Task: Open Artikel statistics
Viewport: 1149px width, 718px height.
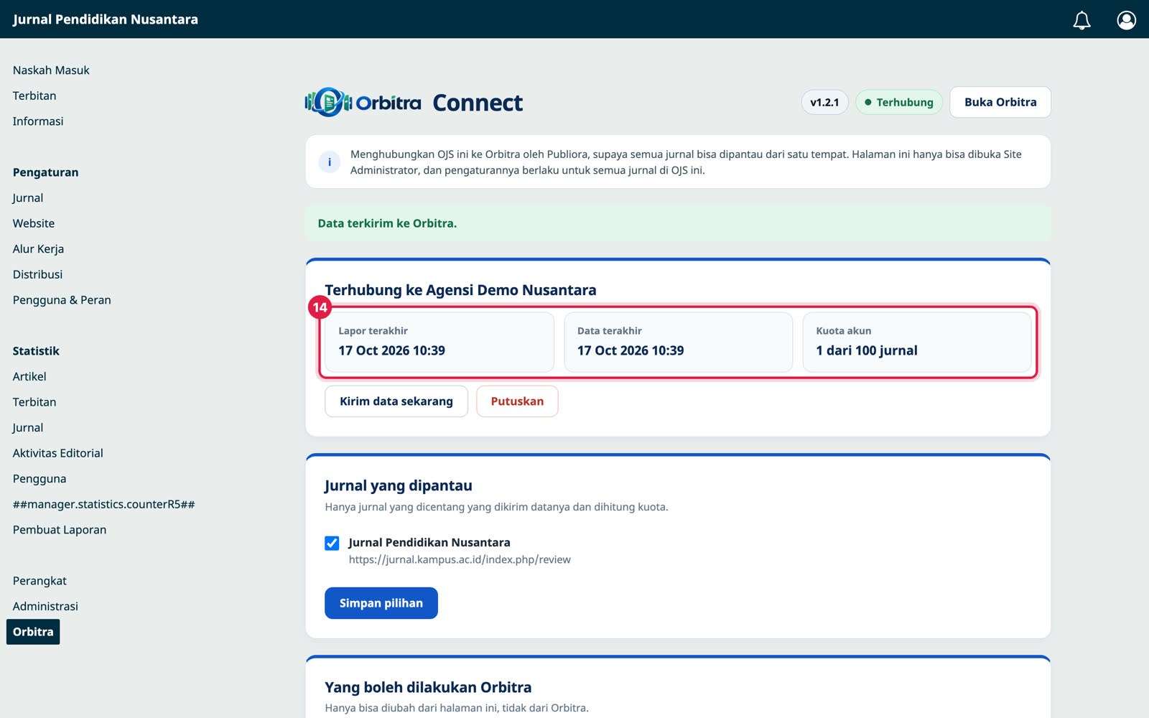Action: pyautogui.click(x=29, y=376)
